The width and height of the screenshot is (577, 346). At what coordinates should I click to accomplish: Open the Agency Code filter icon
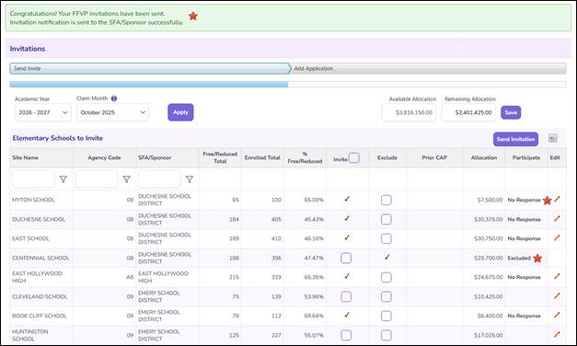click(127, 179)
